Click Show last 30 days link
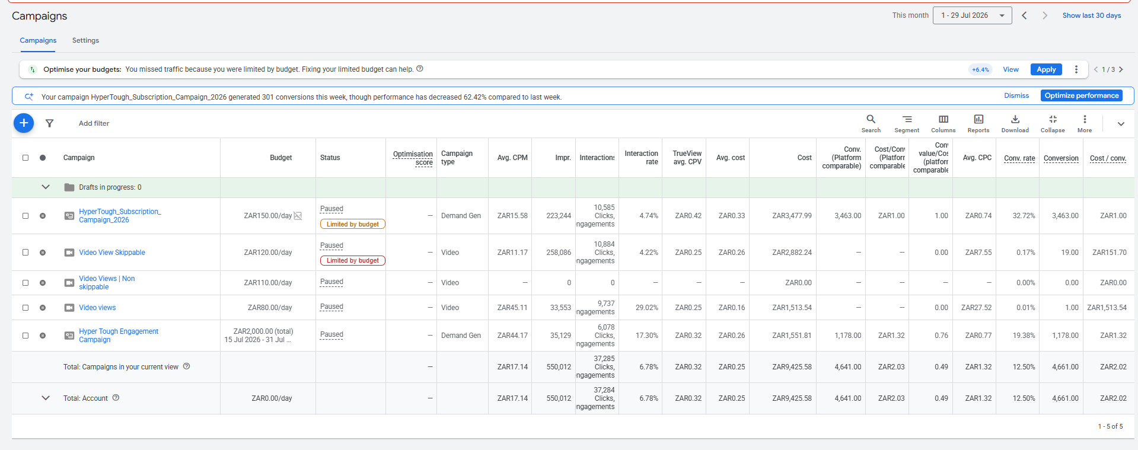The height and width of the screenshot is (450, 1138). pyautogui.click(x=1091, y=15)
